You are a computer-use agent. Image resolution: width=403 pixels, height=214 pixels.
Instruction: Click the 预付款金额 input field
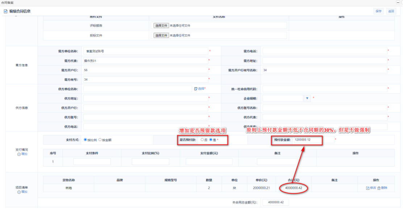tap(313, 140)
